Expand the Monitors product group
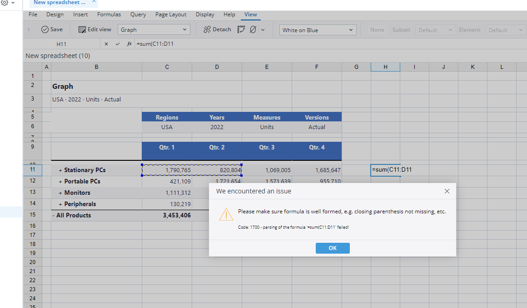 pos(60,193)
